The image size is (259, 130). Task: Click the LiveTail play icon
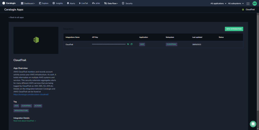[80, 3]
